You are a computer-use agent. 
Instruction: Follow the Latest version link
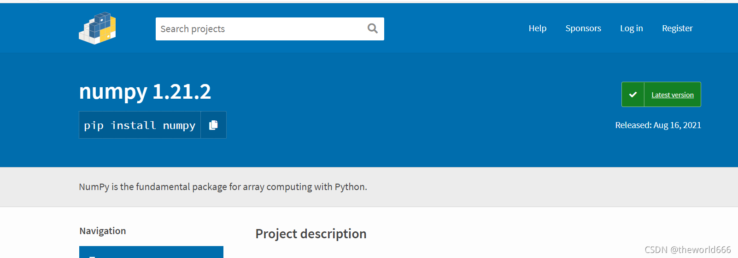tap(673, 95)
